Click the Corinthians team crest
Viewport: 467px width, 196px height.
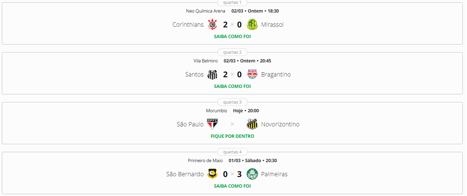coord(212,25)
